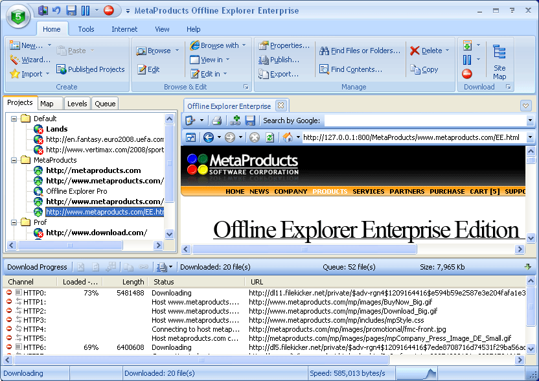Switch to the Queue panel tab

[105, 104]
